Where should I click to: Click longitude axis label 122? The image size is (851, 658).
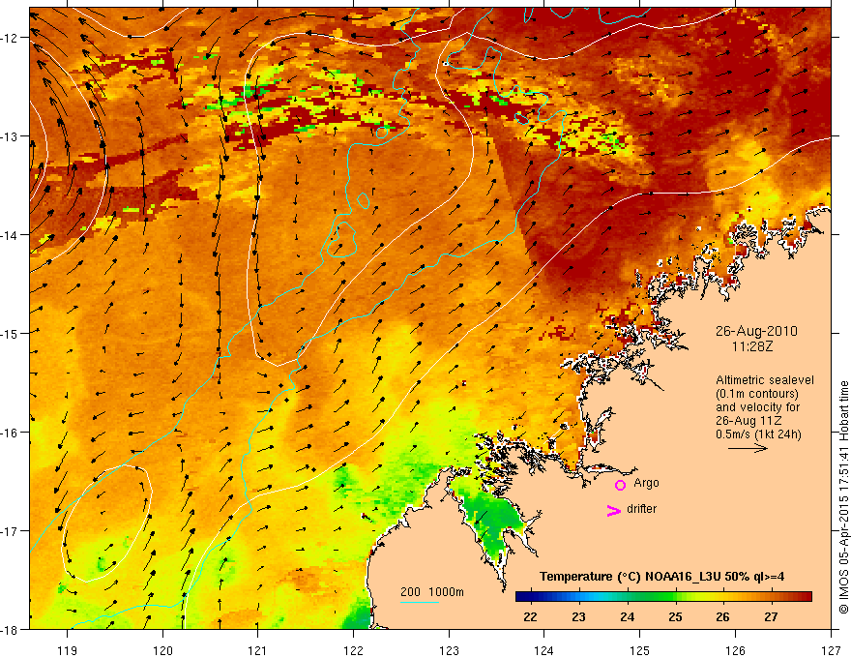[353, 650]
